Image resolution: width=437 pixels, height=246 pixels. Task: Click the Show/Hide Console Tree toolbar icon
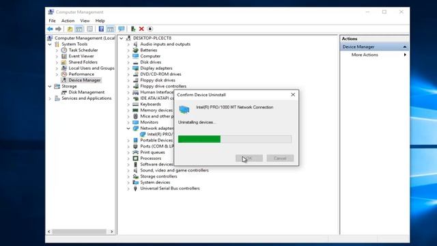pyautogui.click(x=79, y=29)
